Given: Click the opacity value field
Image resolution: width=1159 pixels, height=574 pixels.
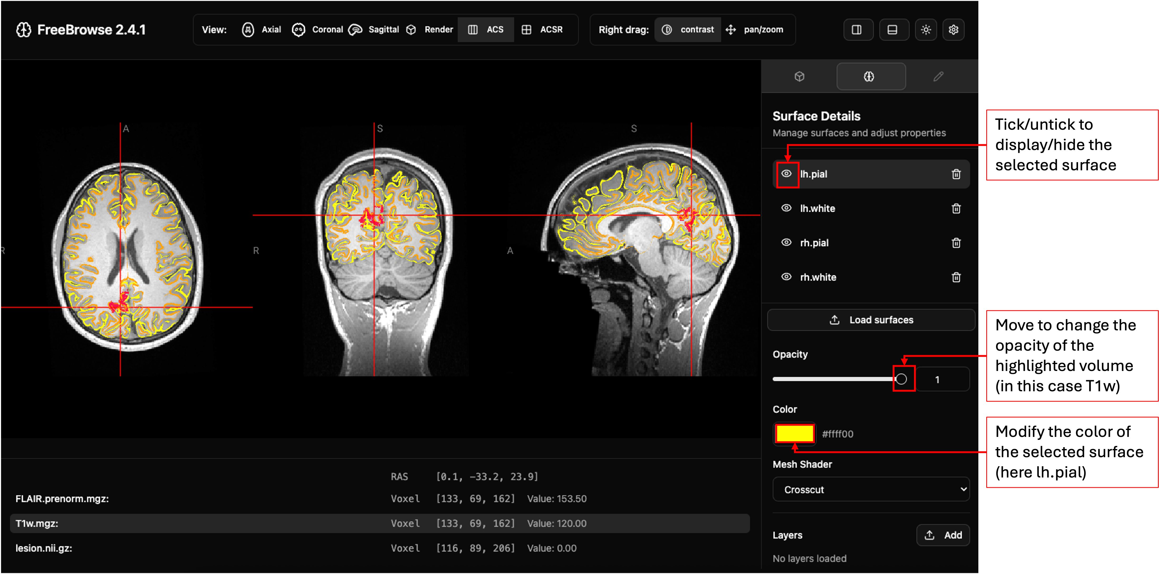Looking at the screenshot, I should coord(942,379).
